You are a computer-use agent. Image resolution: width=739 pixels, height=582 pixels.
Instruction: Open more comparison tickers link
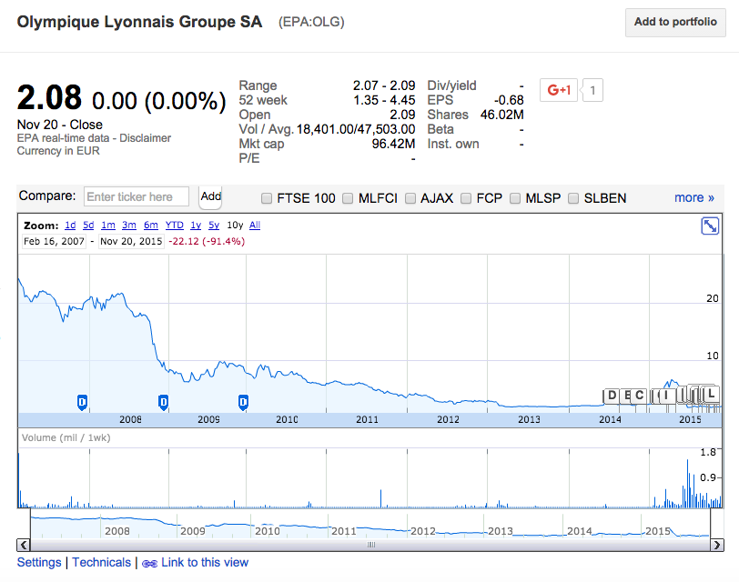click(693, 197)
